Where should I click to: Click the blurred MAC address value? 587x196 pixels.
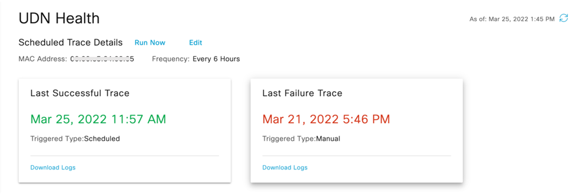tap(102, 59)
